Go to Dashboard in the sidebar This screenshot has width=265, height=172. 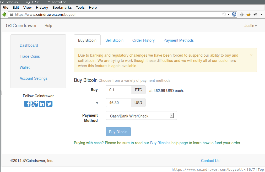point(29,45)
